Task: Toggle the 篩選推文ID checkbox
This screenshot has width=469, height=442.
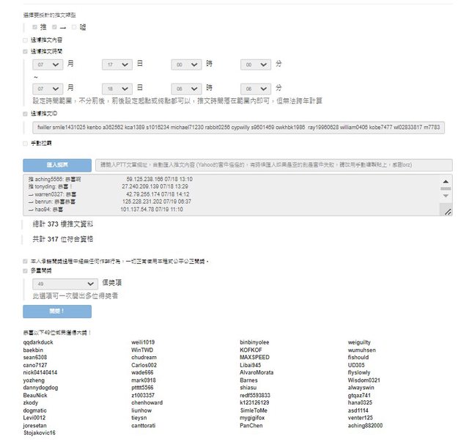Action: tap(26, 114)
